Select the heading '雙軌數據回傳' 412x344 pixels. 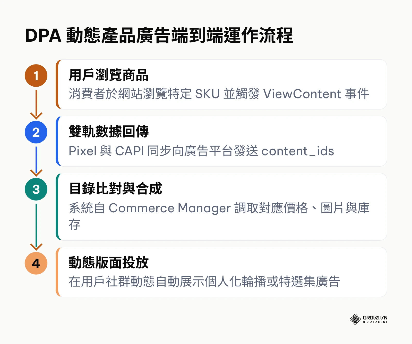tap(109, 132)
